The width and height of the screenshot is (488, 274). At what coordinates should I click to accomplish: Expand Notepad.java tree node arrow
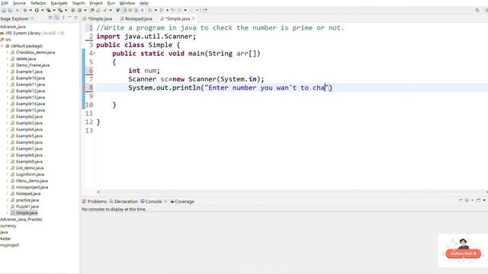point(8,193)
